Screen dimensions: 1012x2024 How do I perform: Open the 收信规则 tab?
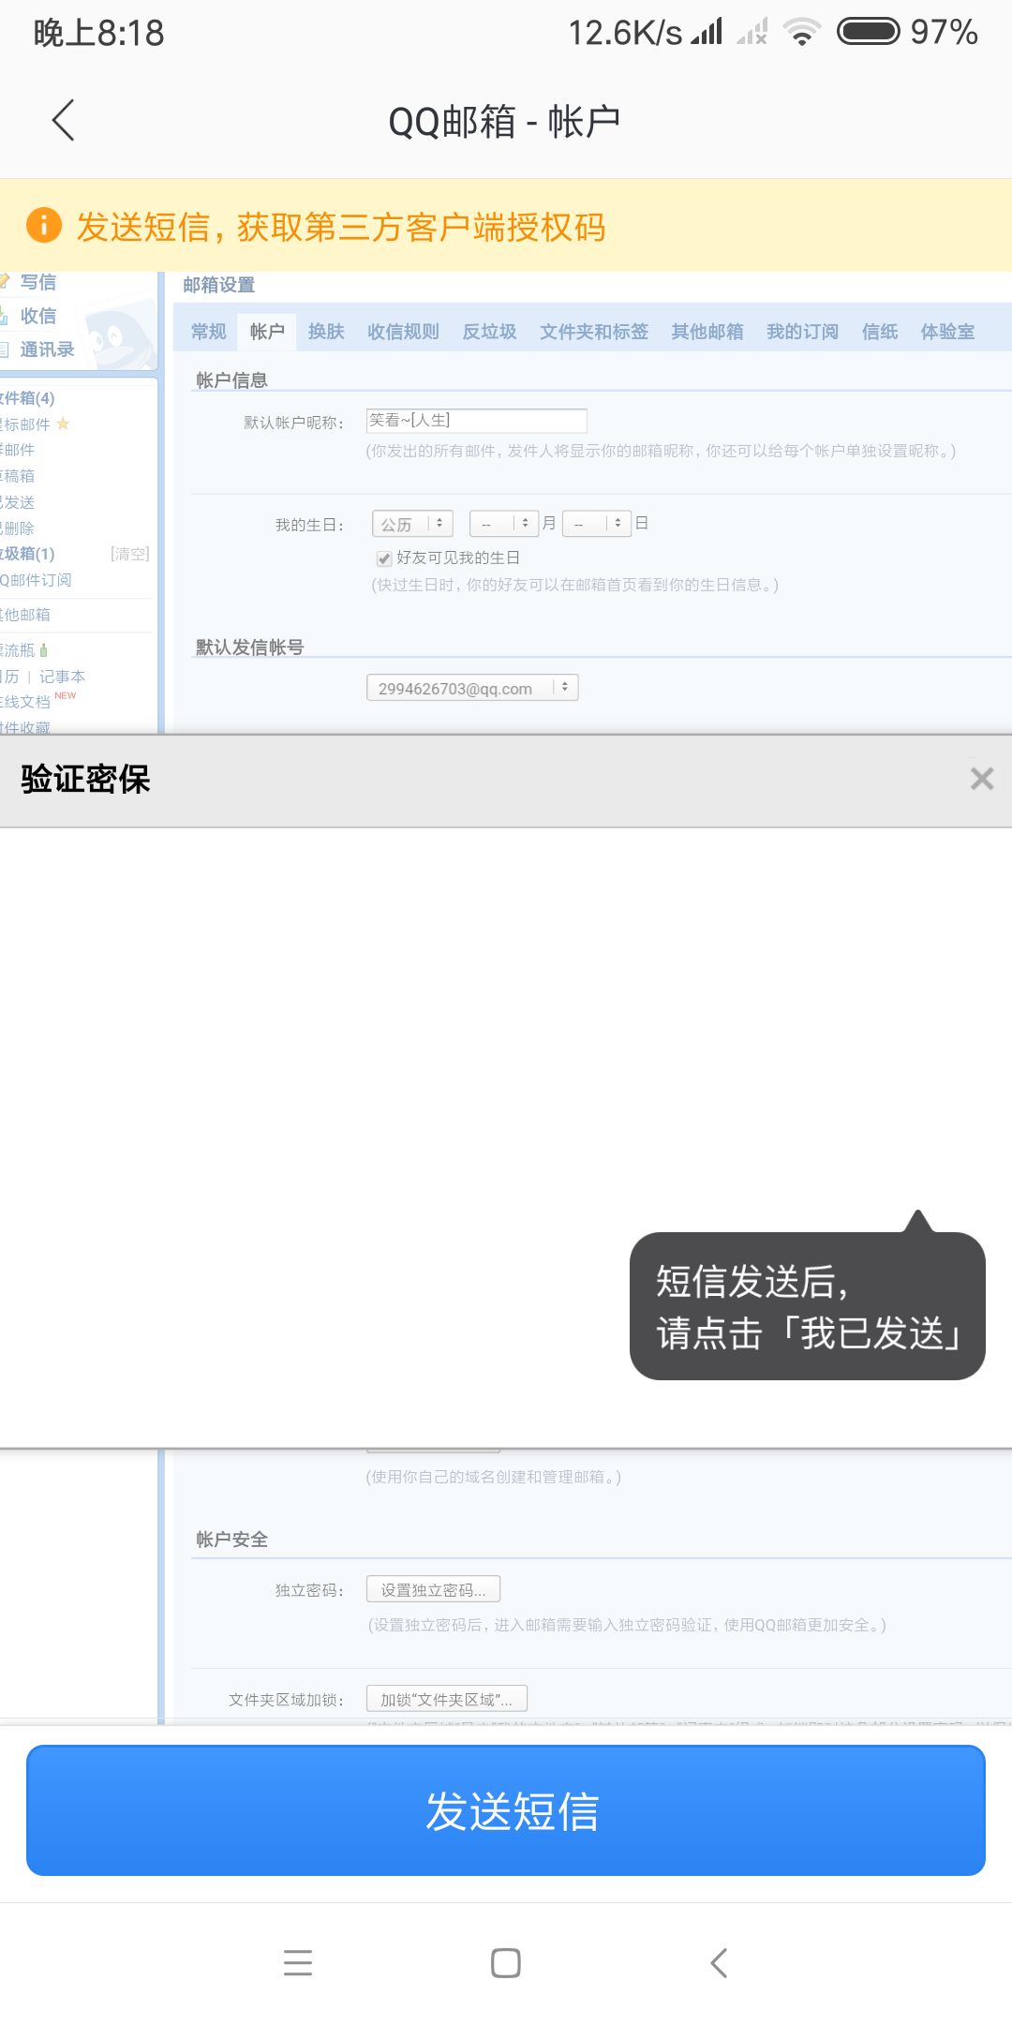[403, 332]
